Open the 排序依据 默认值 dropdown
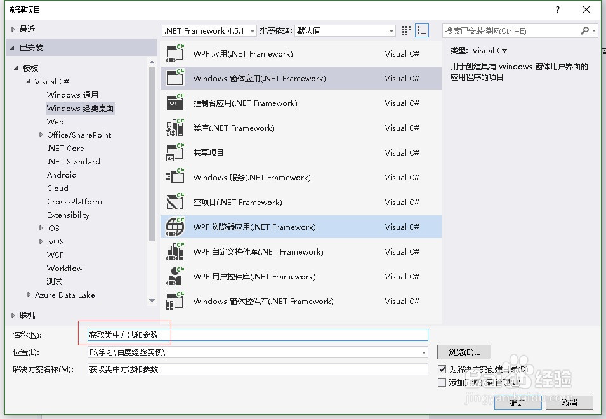This screenshot has width=606, height=419. [394, 30]
